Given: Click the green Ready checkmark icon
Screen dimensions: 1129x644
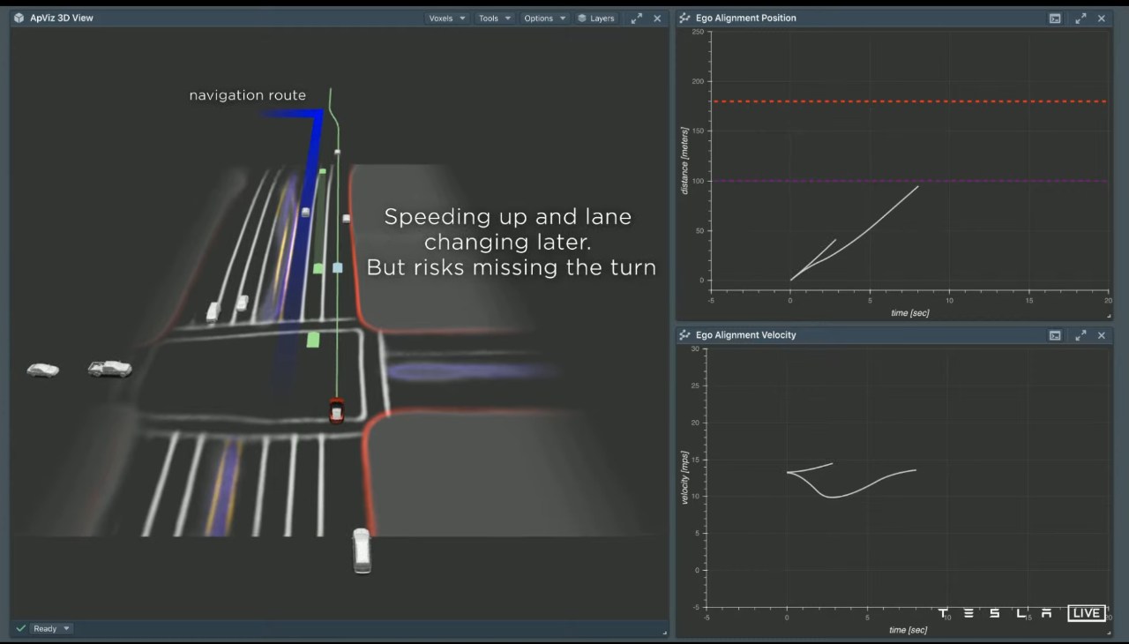Looking at the screenshot, I should click(20, 628).
